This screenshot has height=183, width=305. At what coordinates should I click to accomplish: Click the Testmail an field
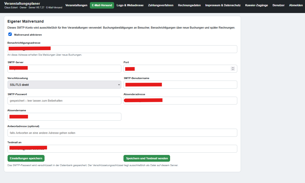122,149
